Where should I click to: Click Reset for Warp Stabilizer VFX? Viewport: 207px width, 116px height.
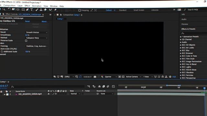(x=27, y=21)
